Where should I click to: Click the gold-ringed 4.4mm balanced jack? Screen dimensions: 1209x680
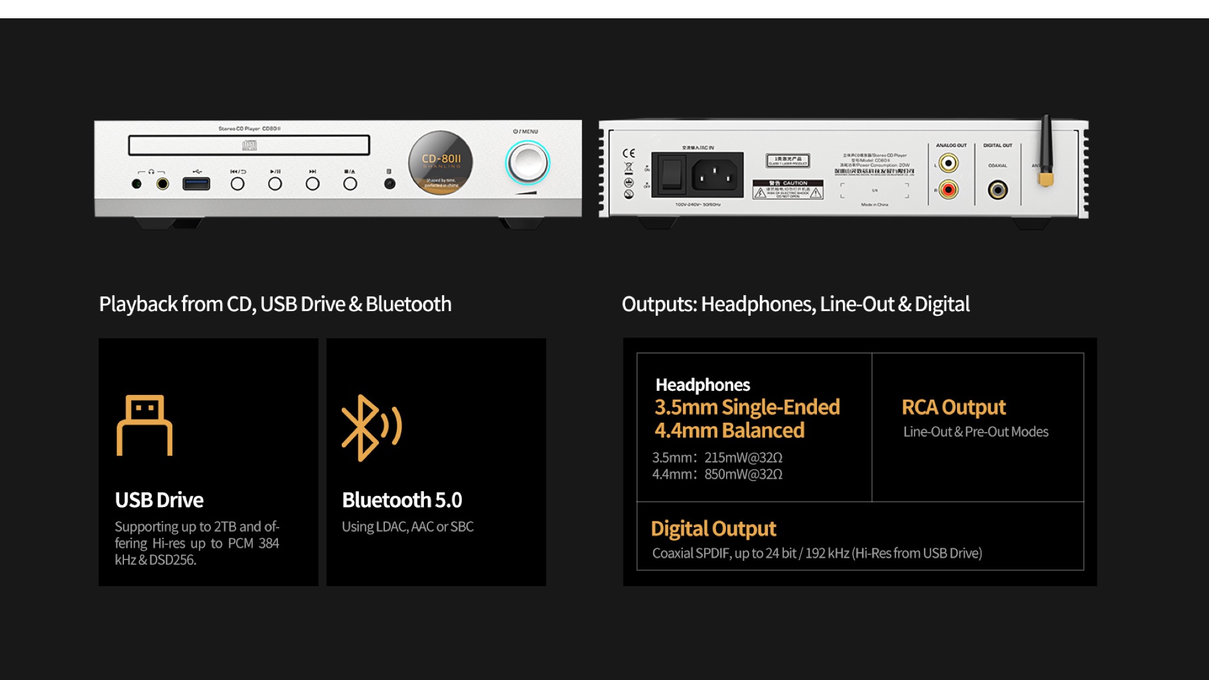click(162, 184)
